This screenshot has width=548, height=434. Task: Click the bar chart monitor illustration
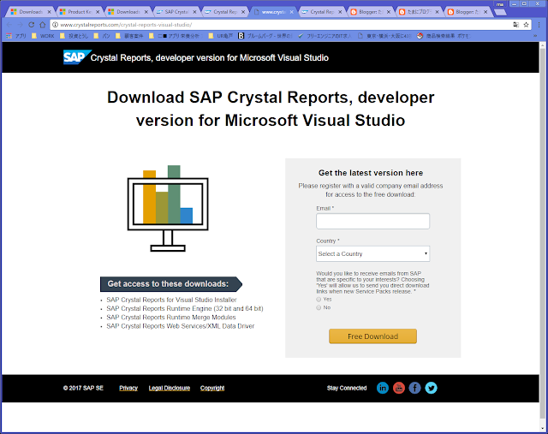[168, 208]
